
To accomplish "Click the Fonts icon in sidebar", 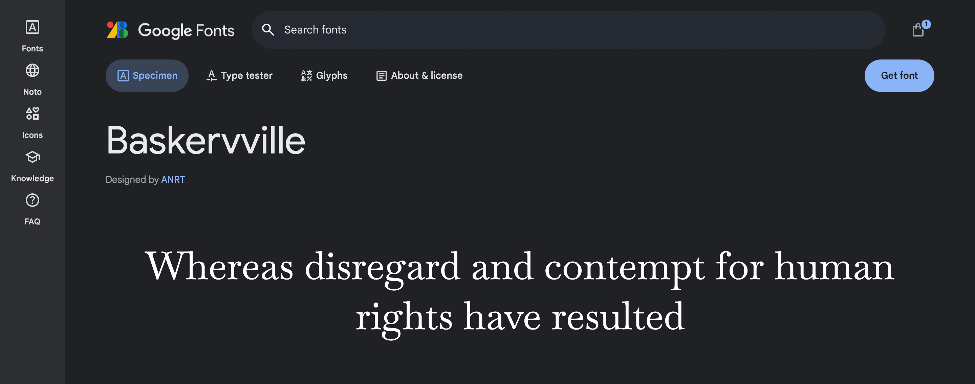I will [x=32, y=27].
